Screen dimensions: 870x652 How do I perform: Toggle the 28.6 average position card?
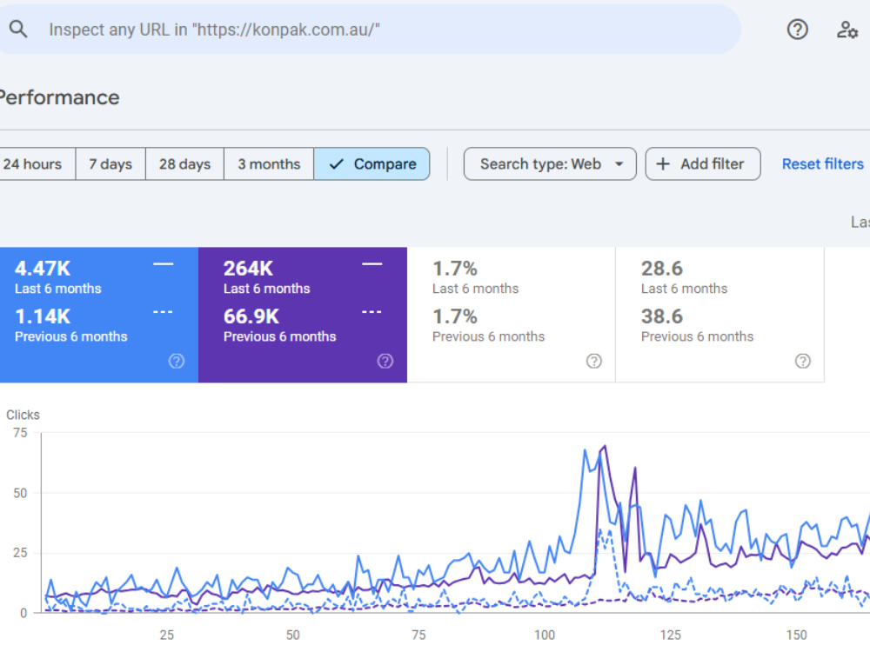click(720, 315)
